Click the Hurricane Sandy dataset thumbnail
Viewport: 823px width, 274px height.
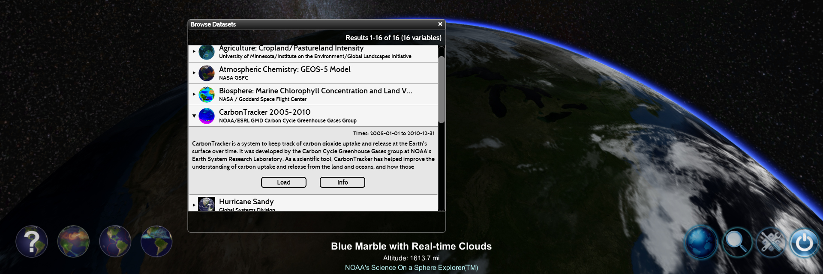[207, 204]
